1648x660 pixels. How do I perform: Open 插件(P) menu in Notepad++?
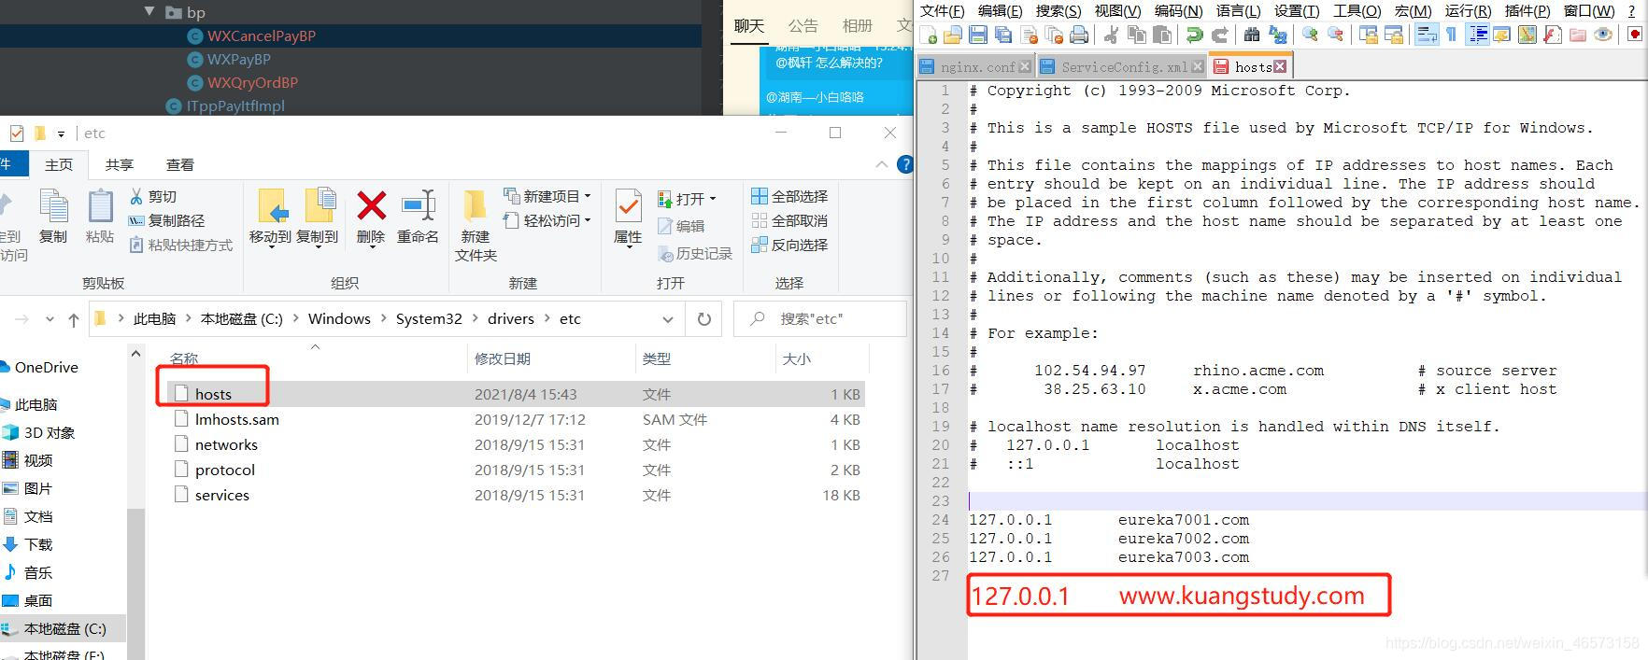pyautogui.click(x=1527, y=10)
